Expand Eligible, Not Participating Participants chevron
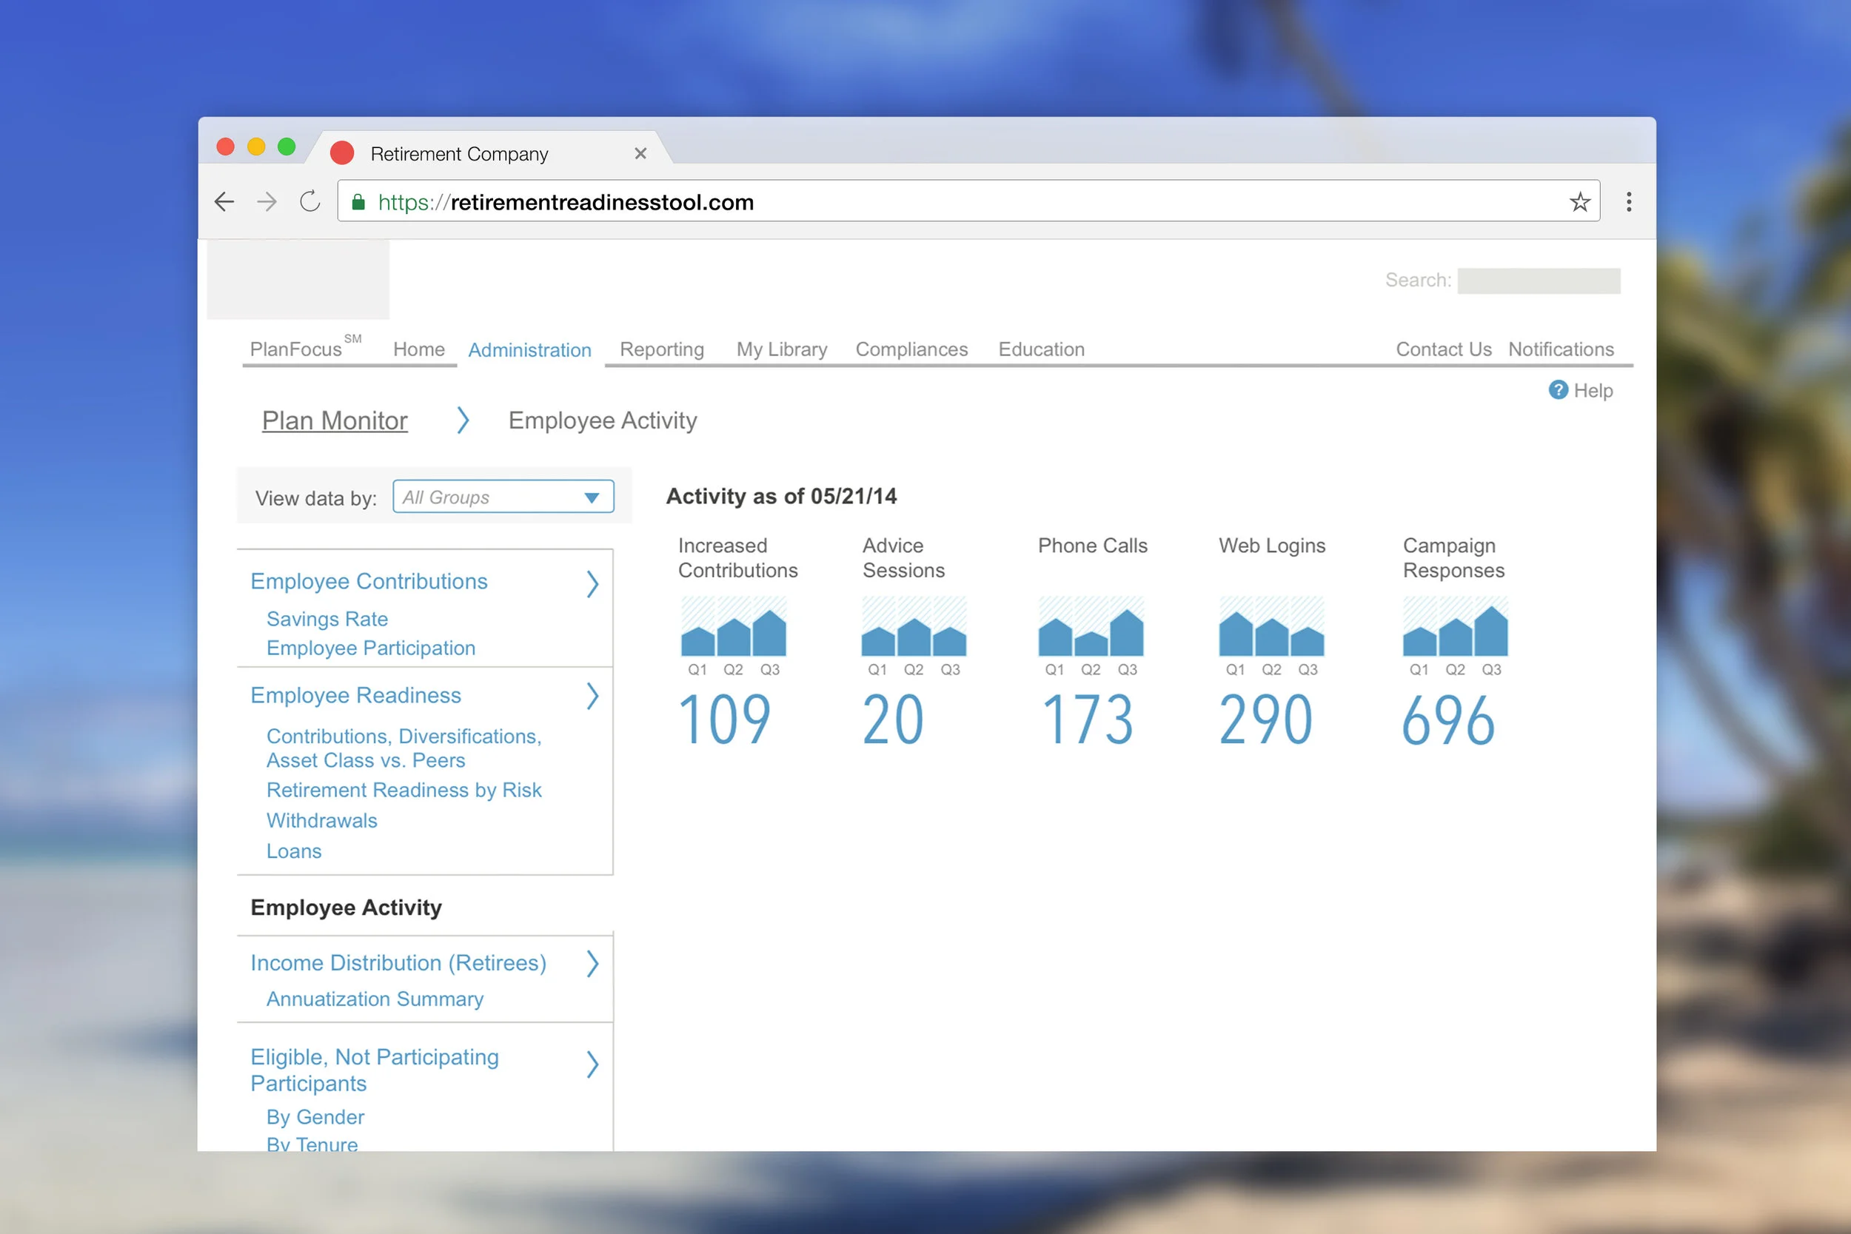Image resolution: width=1851 pixels, height=1234 pixels. [x=592, y=1064]
